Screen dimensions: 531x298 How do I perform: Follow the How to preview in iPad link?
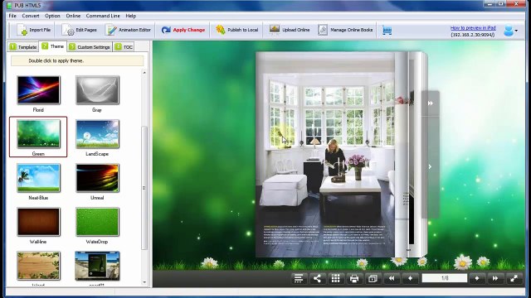[x=473, y=28]
